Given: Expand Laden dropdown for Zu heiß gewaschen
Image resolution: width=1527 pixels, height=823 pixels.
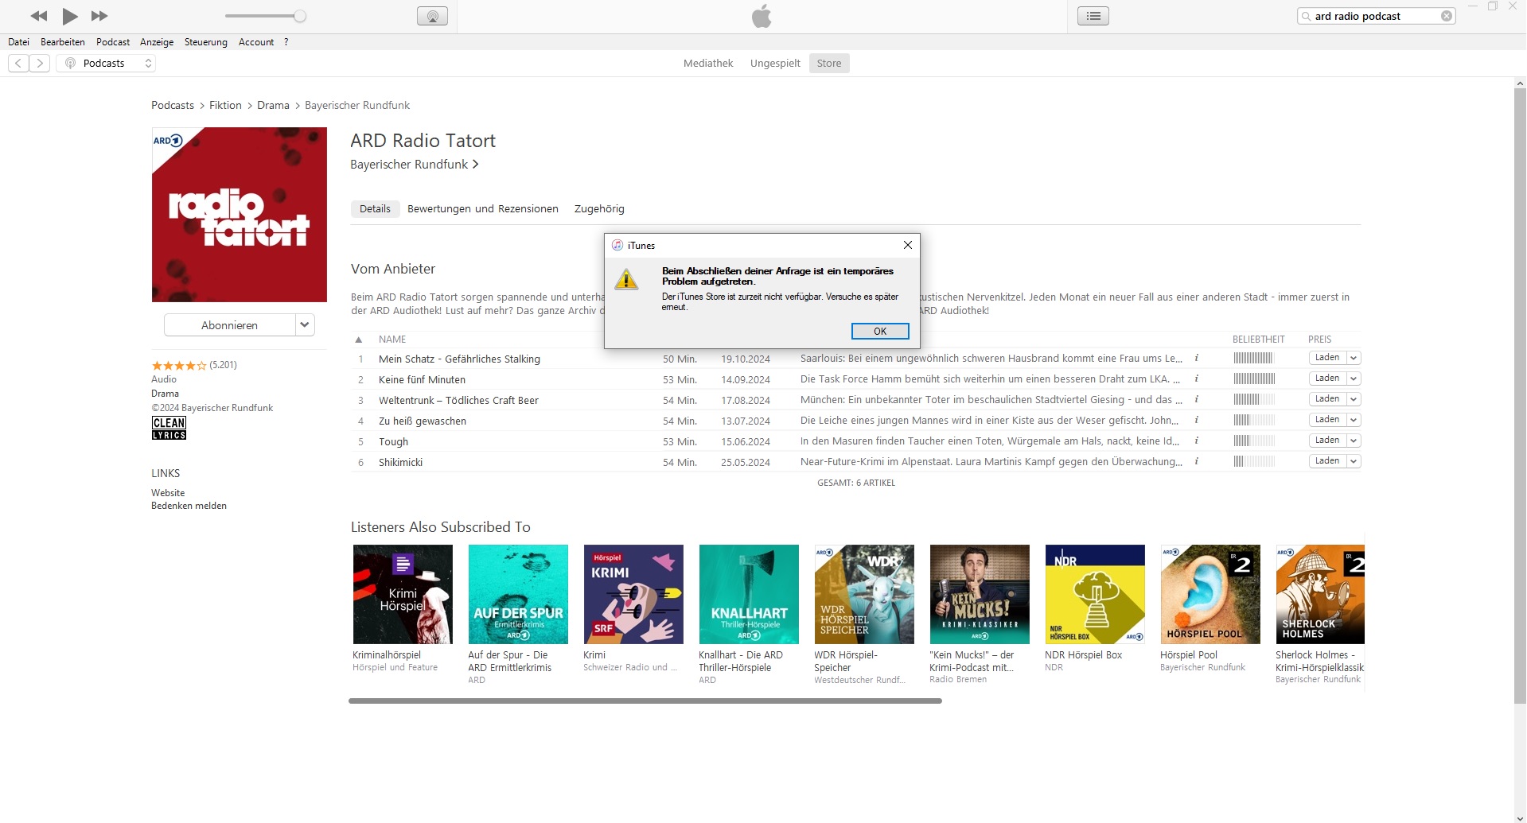Looking at the screenshot, I should tap(1353, 420).
